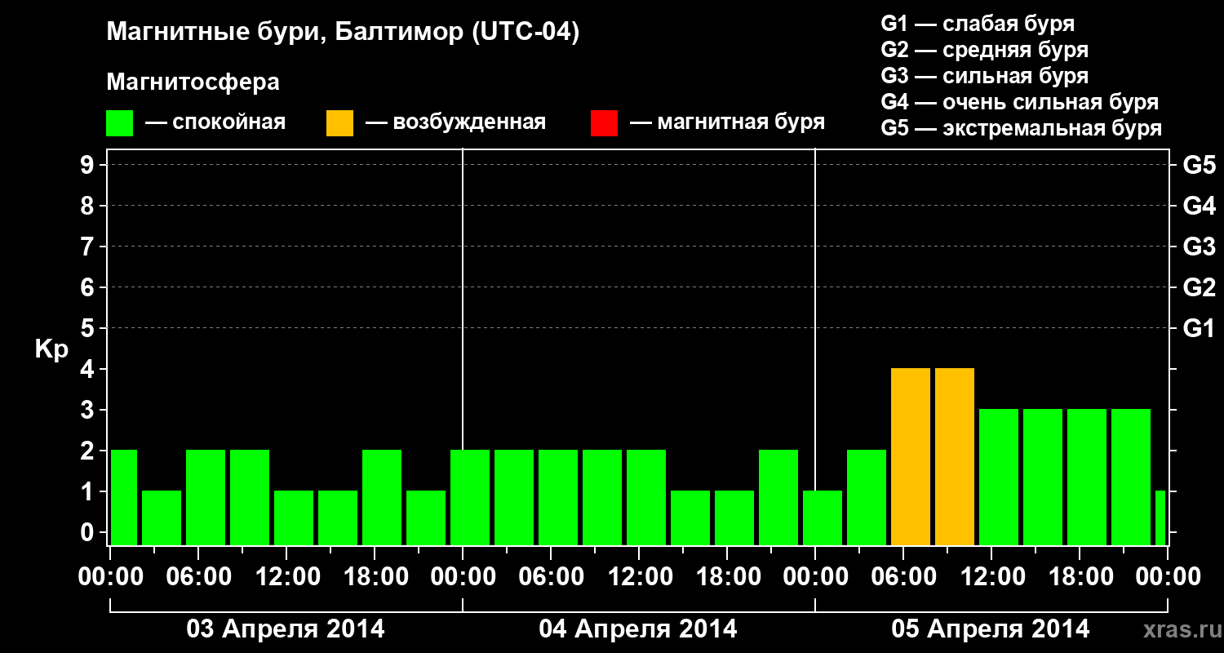
Task: Click the G5 tick label on right axis
Action: (x=1199, y=165)
